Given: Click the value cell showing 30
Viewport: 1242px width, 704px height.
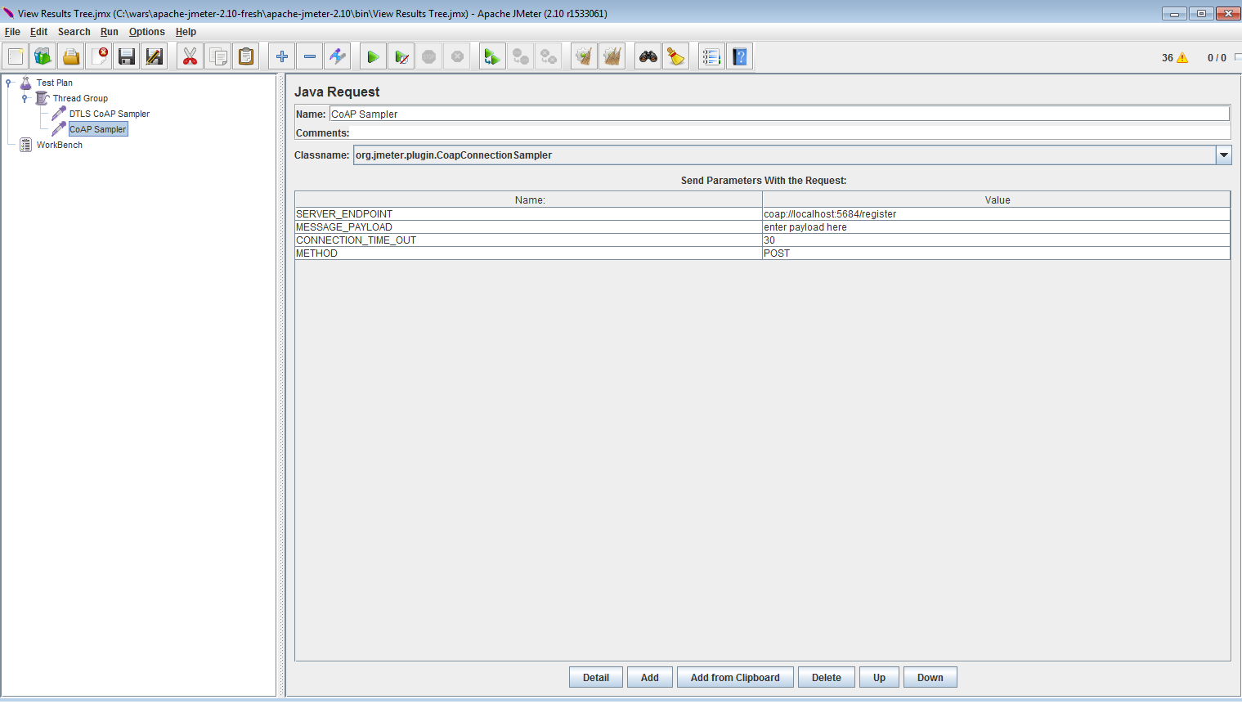Looking at the screenshot, I should [996, 240].
